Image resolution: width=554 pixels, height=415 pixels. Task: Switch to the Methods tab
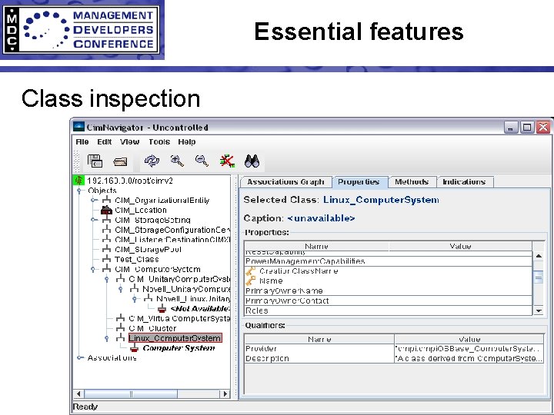coord(412,182)
